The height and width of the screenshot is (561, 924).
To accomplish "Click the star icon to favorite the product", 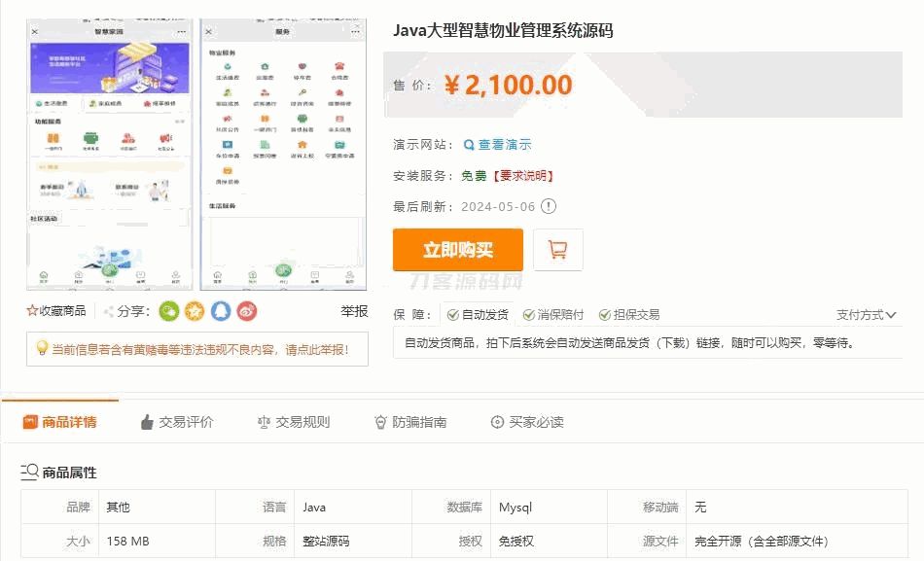I will pos(32,311).
